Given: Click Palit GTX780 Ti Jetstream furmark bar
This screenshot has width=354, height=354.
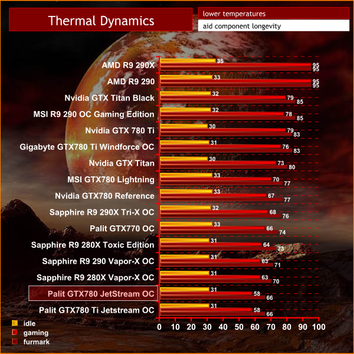Looking at the screenshot, I should (212, 314).
